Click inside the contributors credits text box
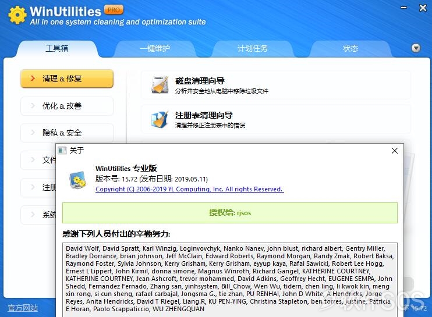This screenshot has height=317, width=432. 230,279
